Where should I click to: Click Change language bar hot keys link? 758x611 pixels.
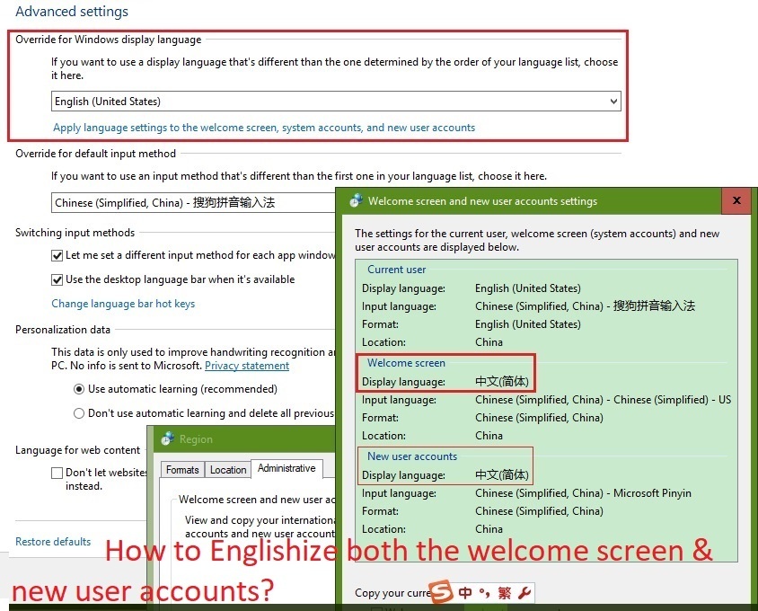click(x=123, y=304)
